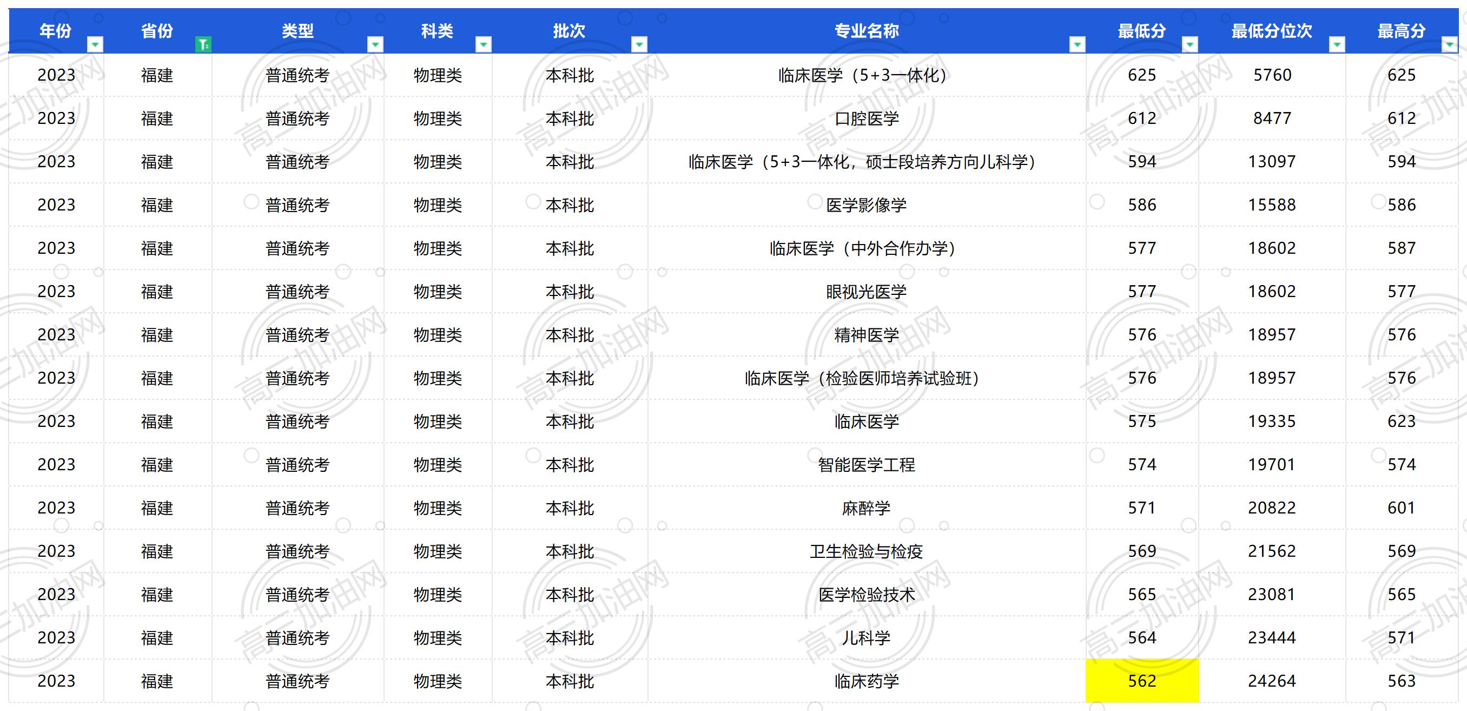Image resolution: width=1467 pixels, height=711 pixels.
Task: Select the rank cell 23081
Action: click(1272, 595)
